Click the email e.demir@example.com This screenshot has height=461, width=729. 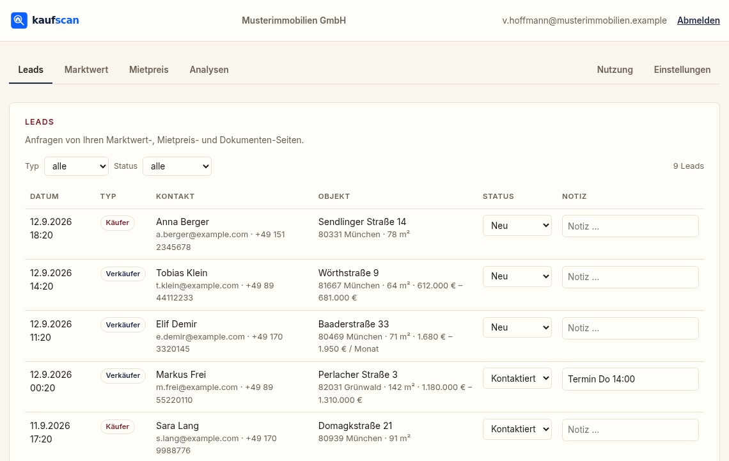coord(200,337)
